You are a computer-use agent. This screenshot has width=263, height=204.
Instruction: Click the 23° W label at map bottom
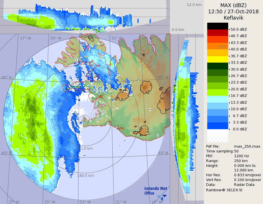[85, 202]
